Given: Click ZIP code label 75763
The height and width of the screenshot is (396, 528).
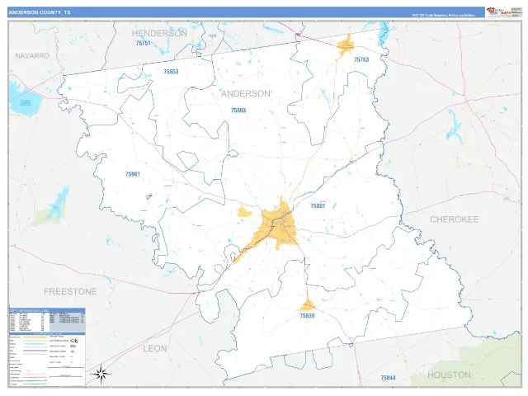Looking at the screenshot, I should 361,59.
